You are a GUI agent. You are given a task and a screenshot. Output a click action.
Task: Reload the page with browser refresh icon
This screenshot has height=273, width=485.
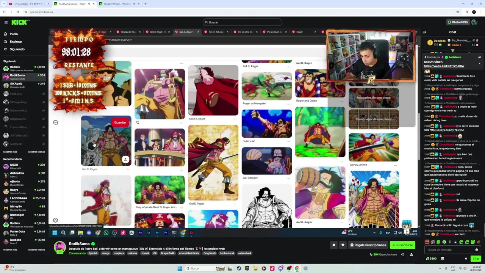coord(17,12)
